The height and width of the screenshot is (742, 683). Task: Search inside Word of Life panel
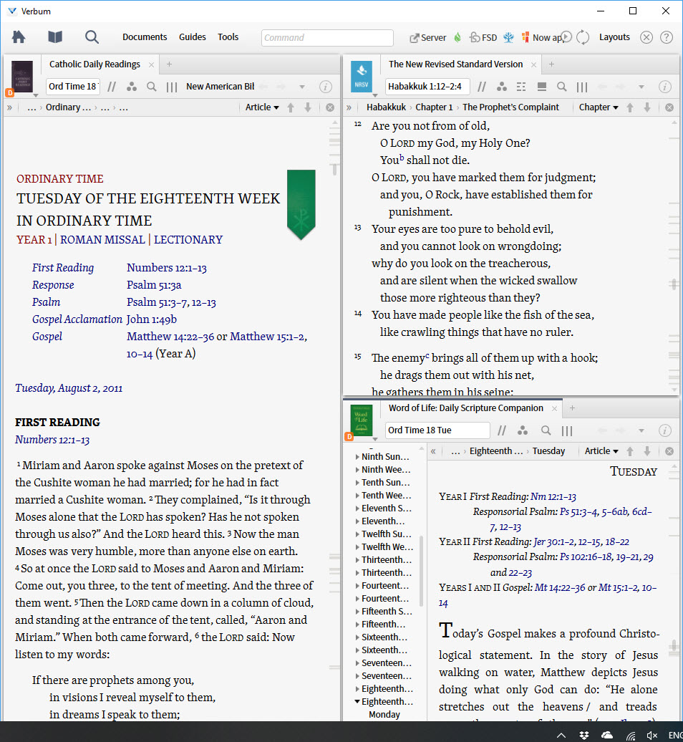546,430
